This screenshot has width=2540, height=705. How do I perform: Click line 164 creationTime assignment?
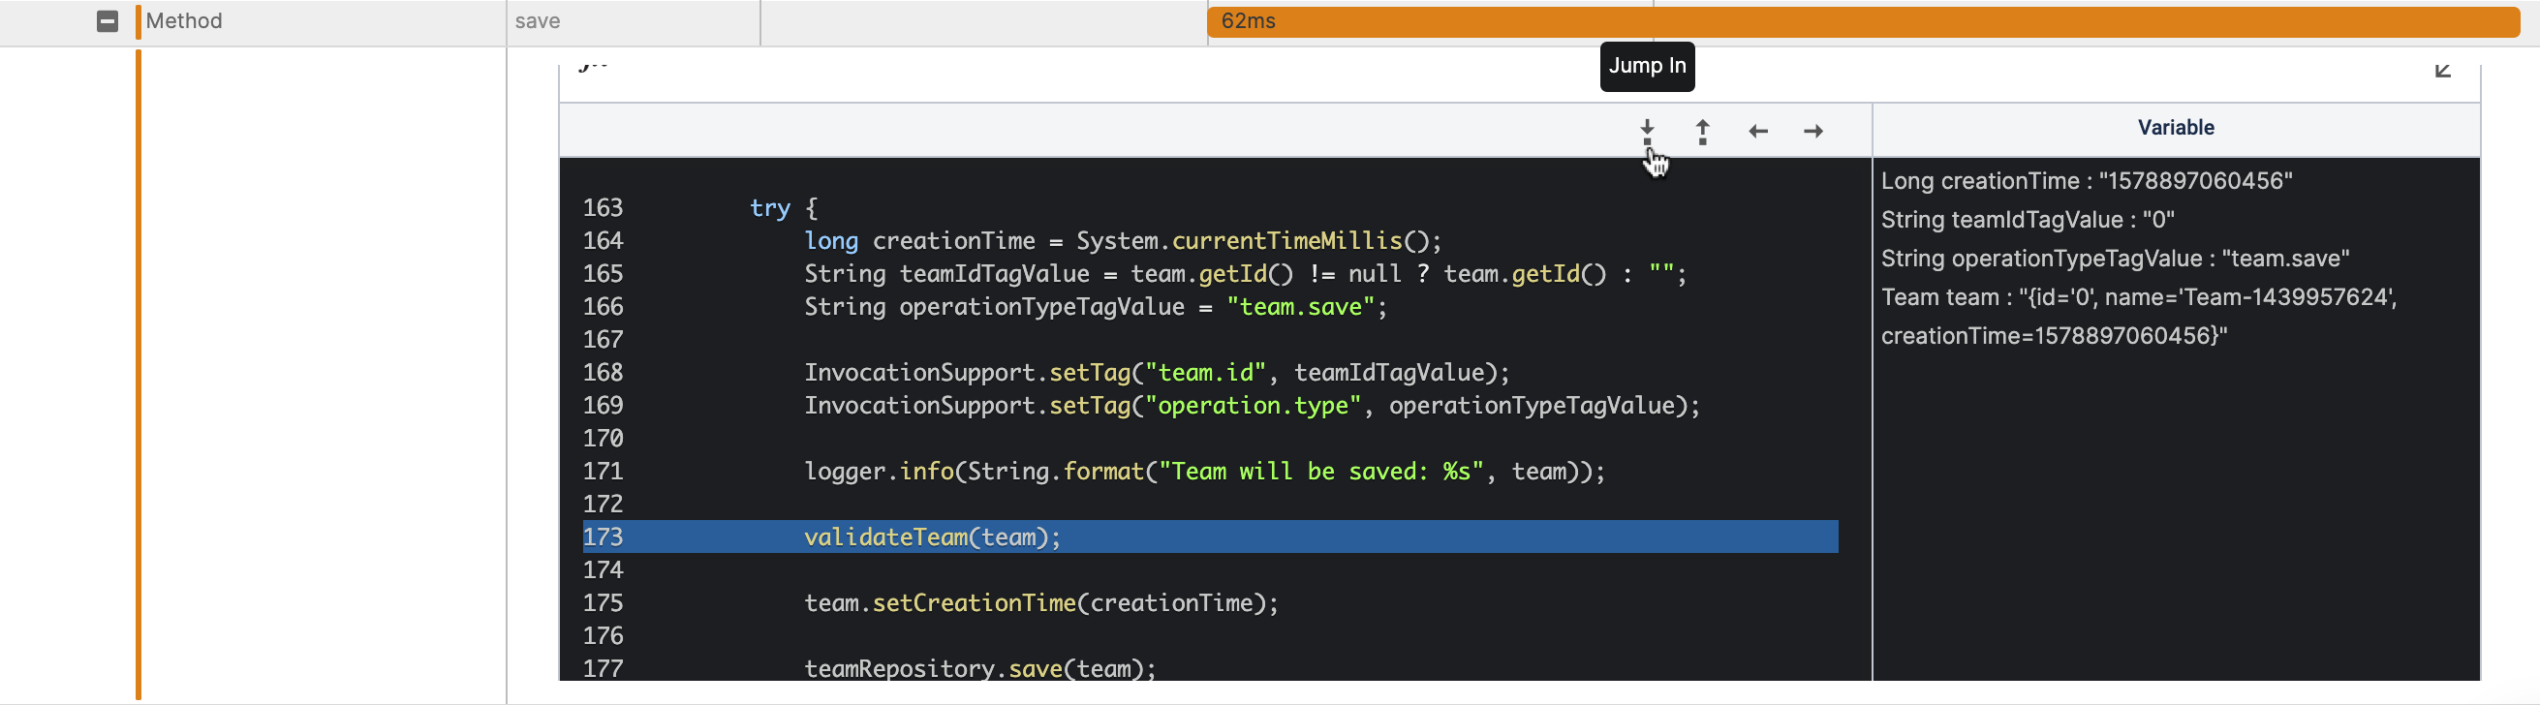tap(1122, 240)
